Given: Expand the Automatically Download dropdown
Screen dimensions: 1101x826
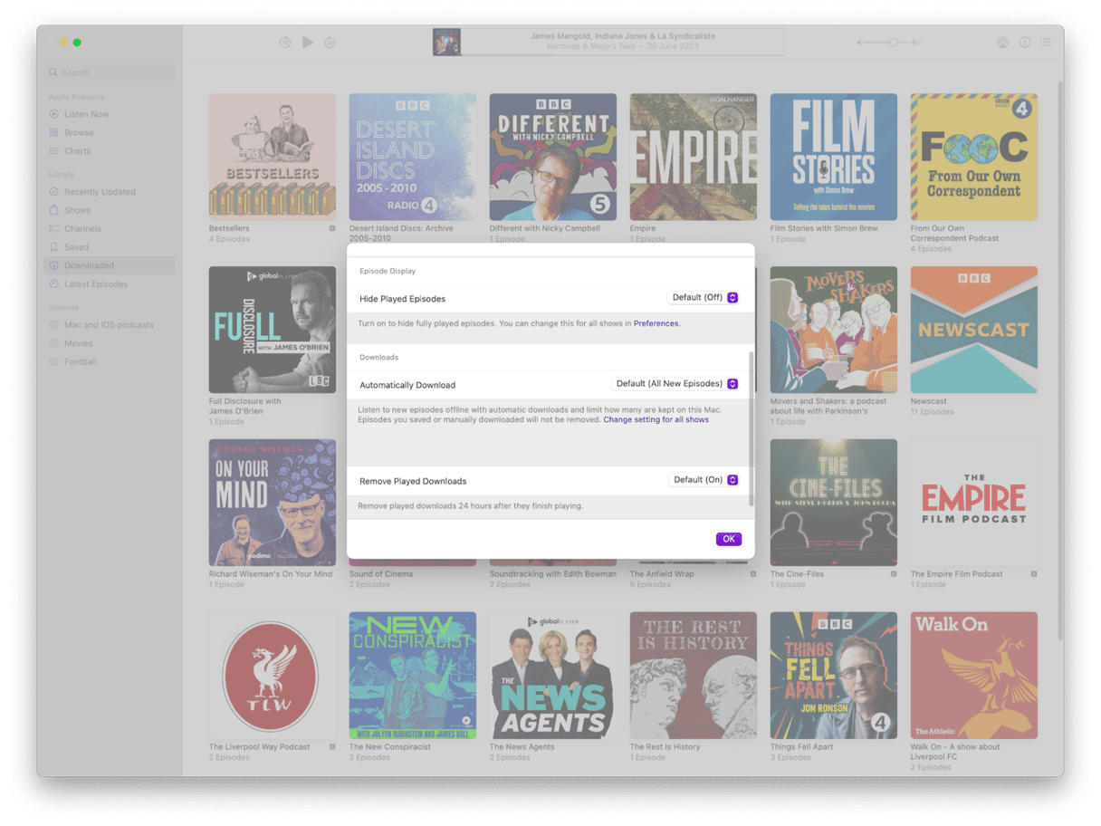Looking at the screenshot, I should (x=676, y=384).
